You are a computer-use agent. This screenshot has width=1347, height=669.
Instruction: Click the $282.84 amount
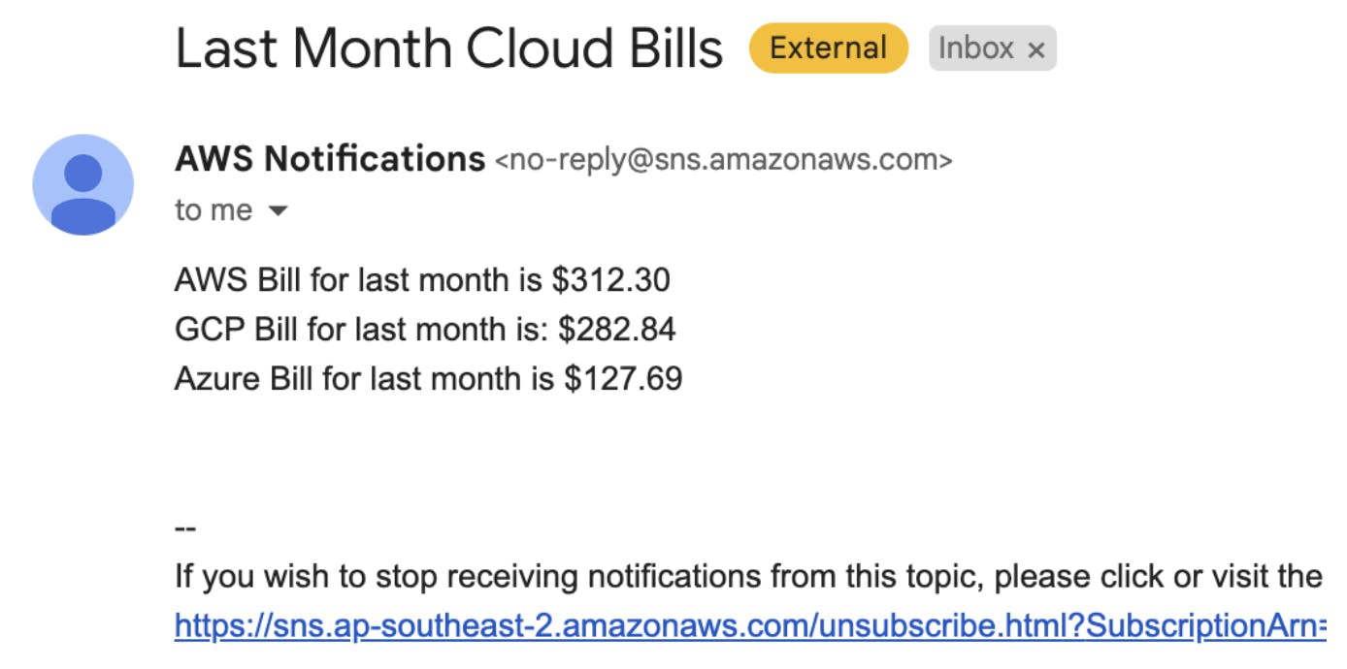point(617,330)
